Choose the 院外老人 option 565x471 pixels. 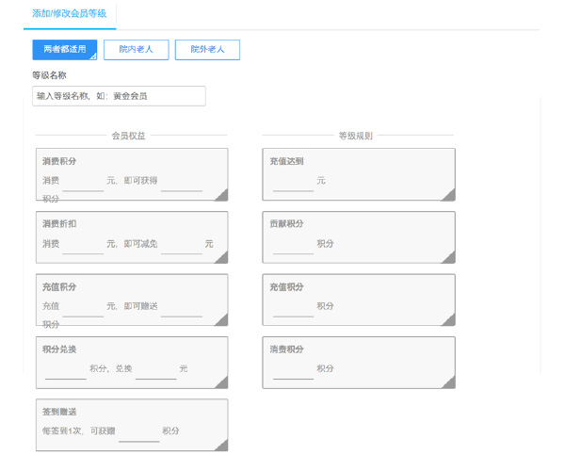pyautogui.click(x=207, y=50)
